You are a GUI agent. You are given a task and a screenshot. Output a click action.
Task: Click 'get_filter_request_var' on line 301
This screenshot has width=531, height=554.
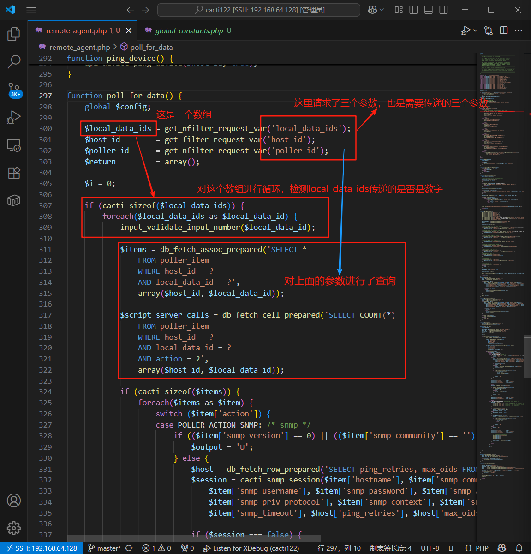[213, 139]
